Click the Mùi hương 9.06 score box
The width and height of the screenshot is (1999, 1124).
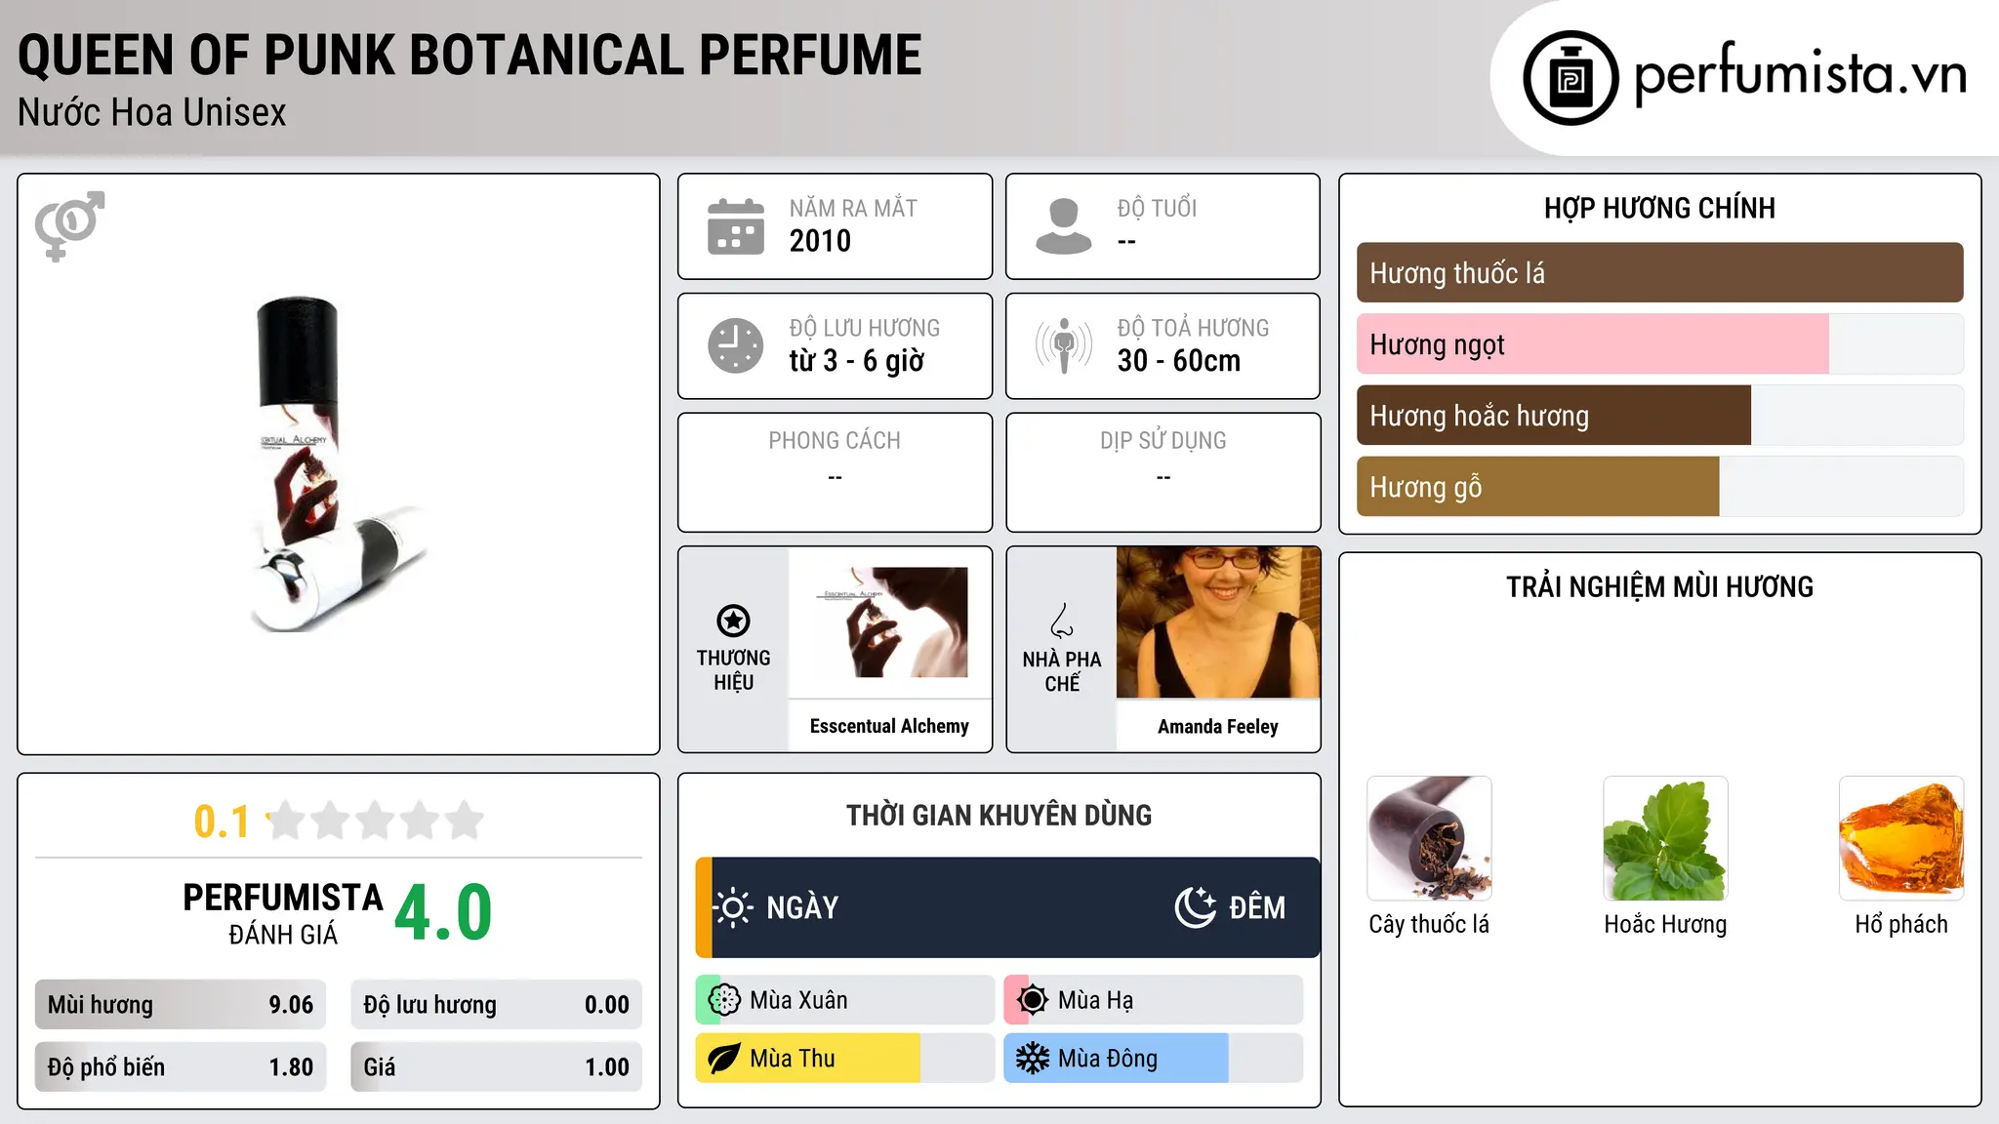point(181,1005)
